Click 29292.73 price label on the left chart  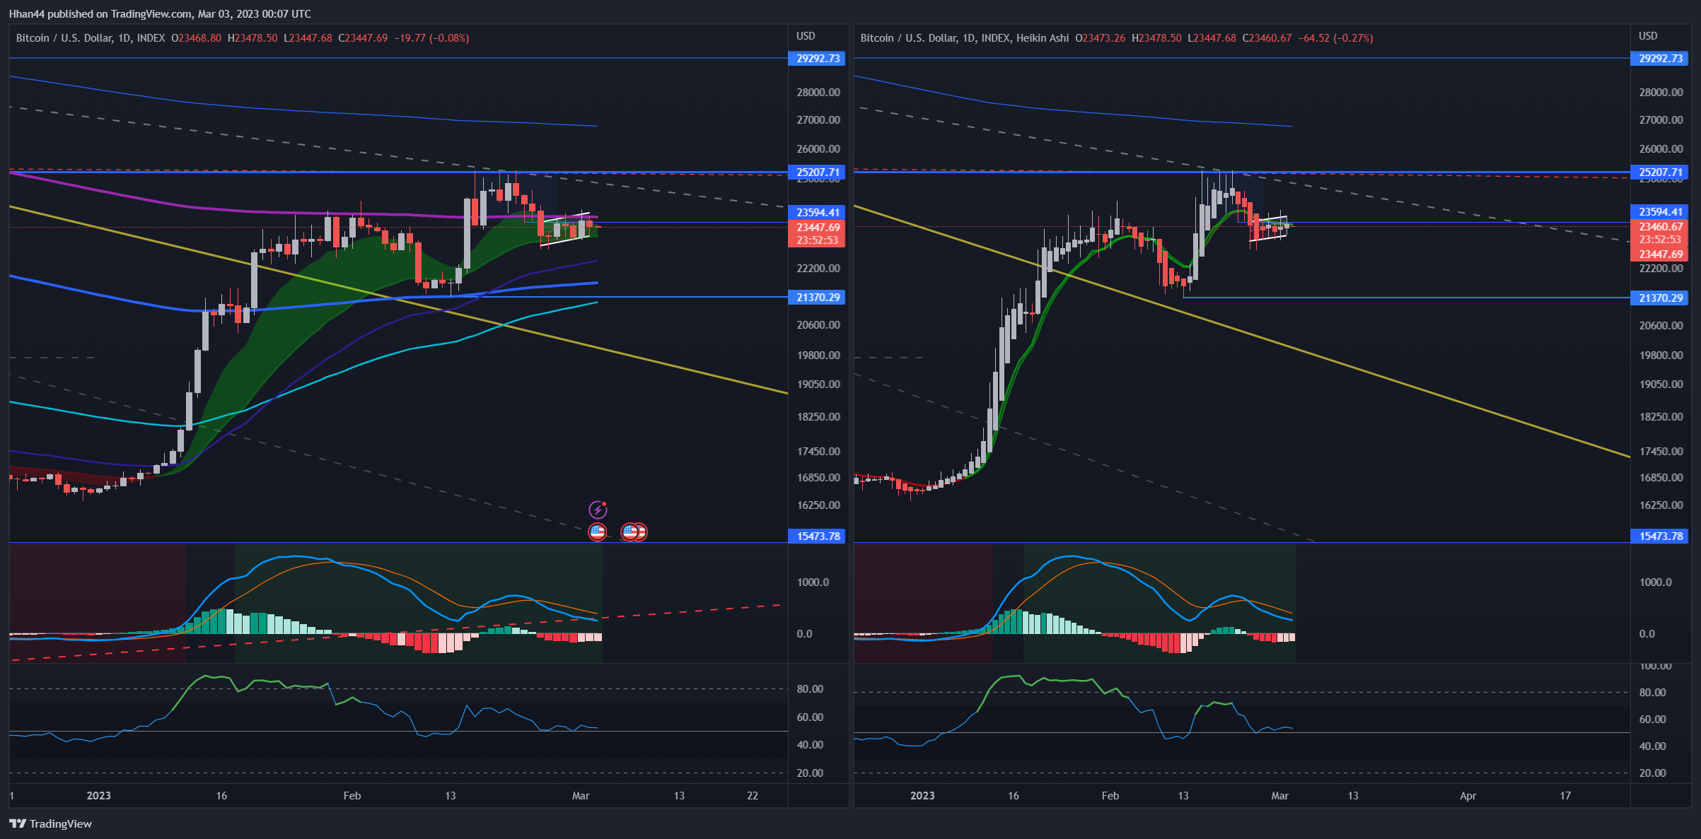point(818,59)
